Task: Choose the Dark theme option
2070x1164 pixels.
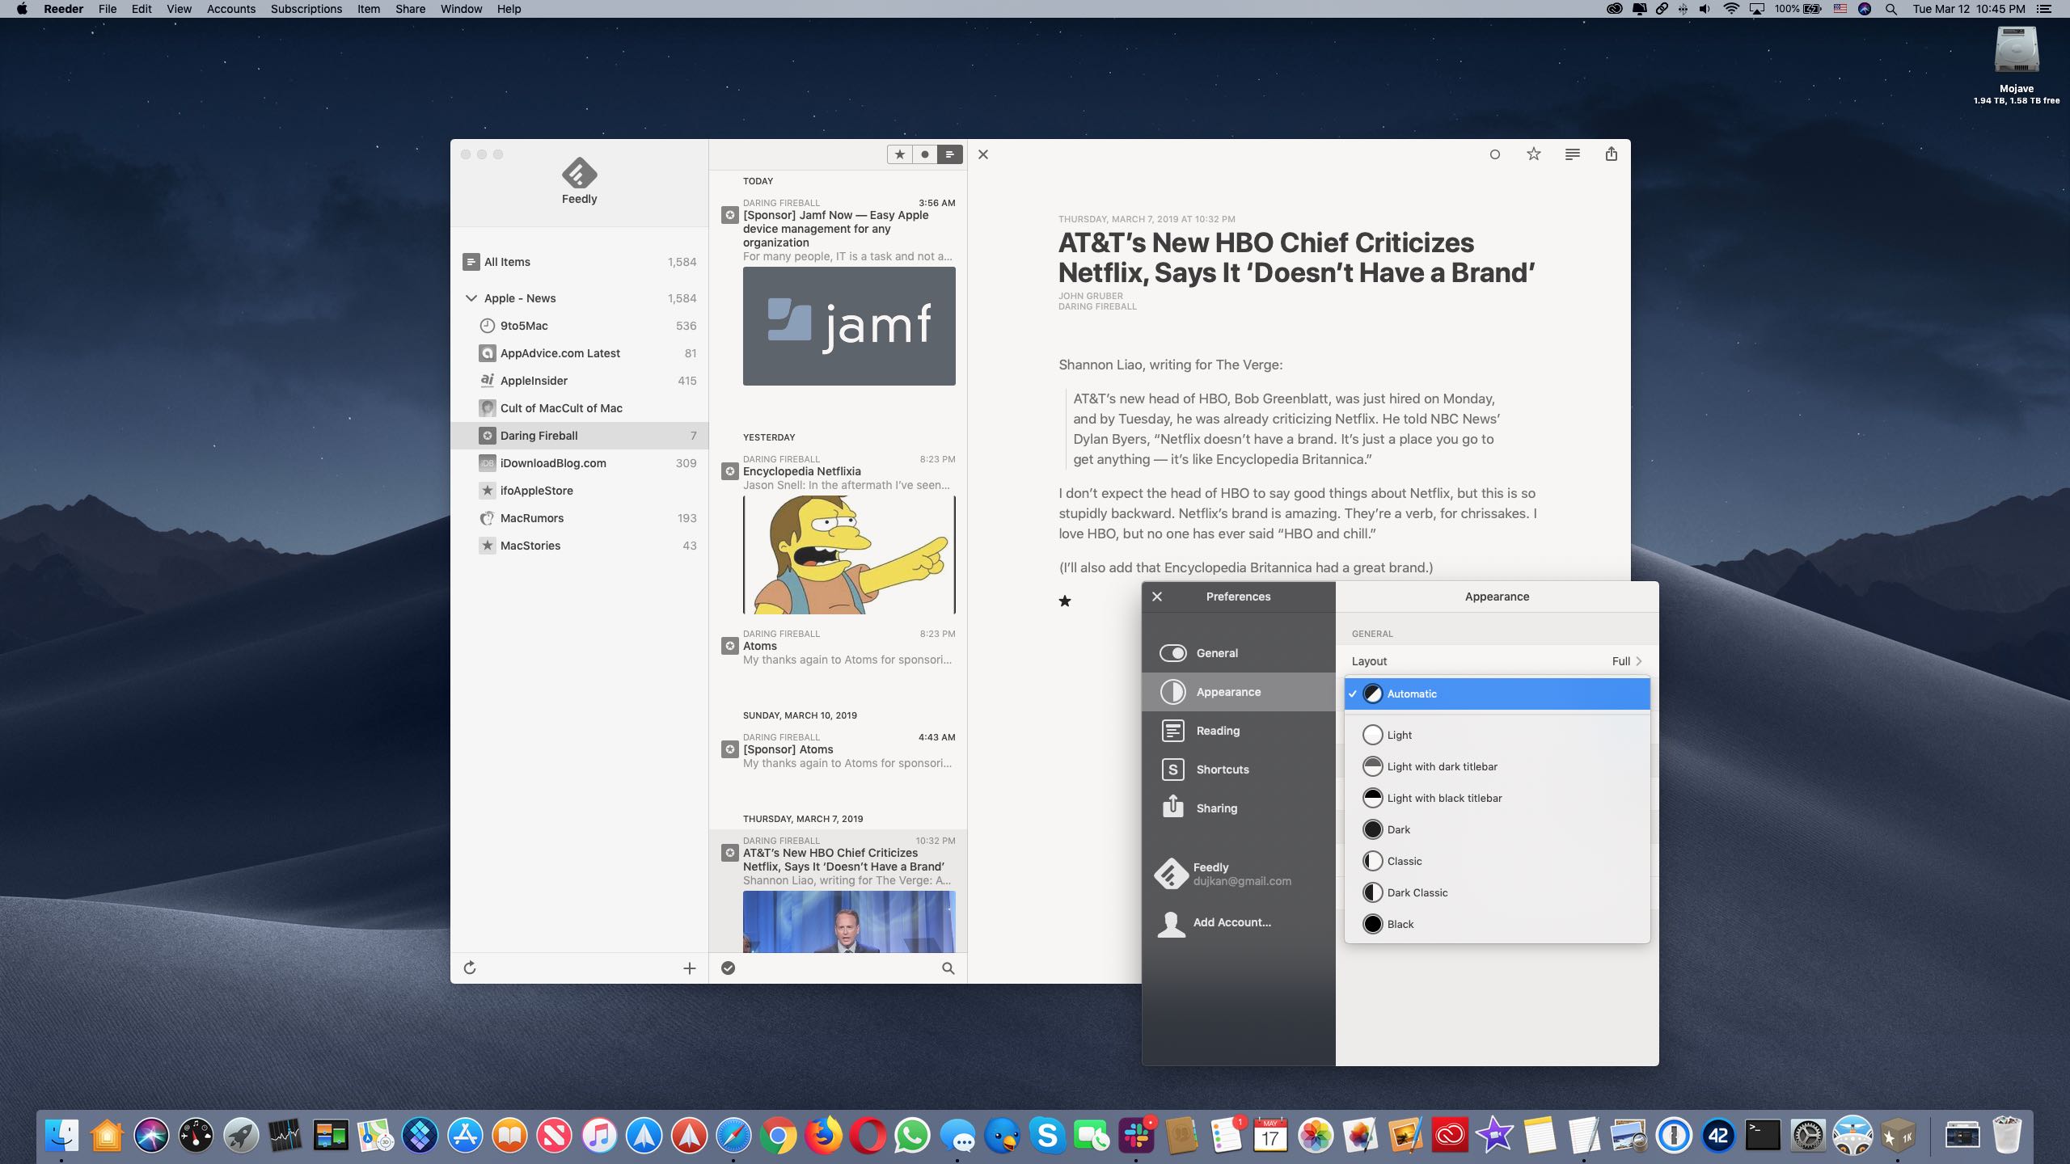Action: (x=1497, y=829)
